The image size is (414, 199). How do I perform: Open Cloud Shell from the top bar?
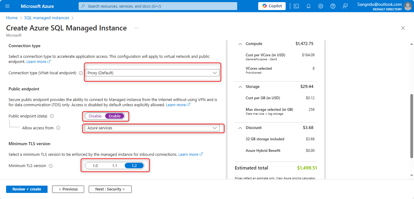[296, 6]
